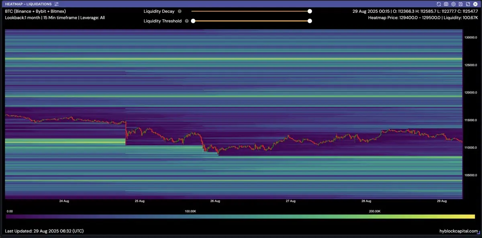Show help for Liquidity Threshold

[x=187, y=21]
